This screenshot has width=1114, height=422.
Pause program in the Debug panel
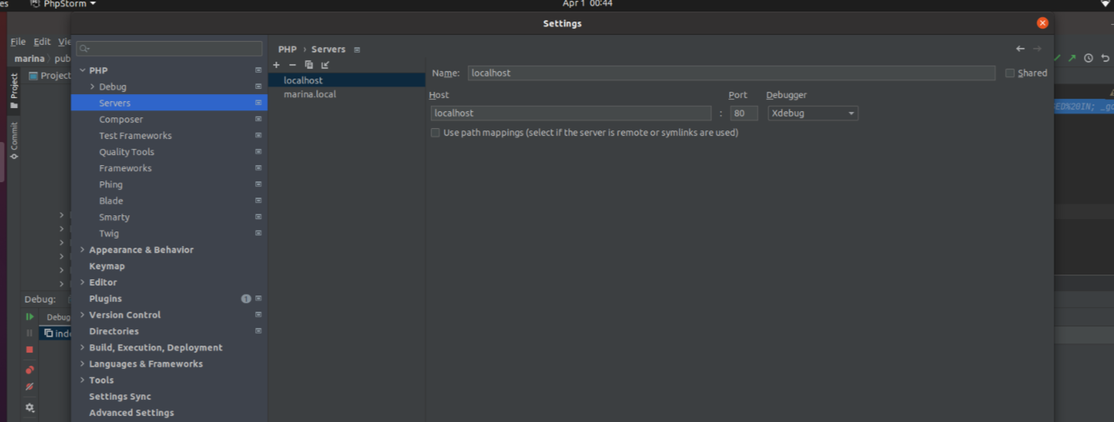click(29, 333)
